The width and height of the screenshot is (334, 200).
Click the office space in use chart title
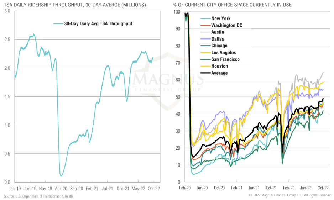232,5
